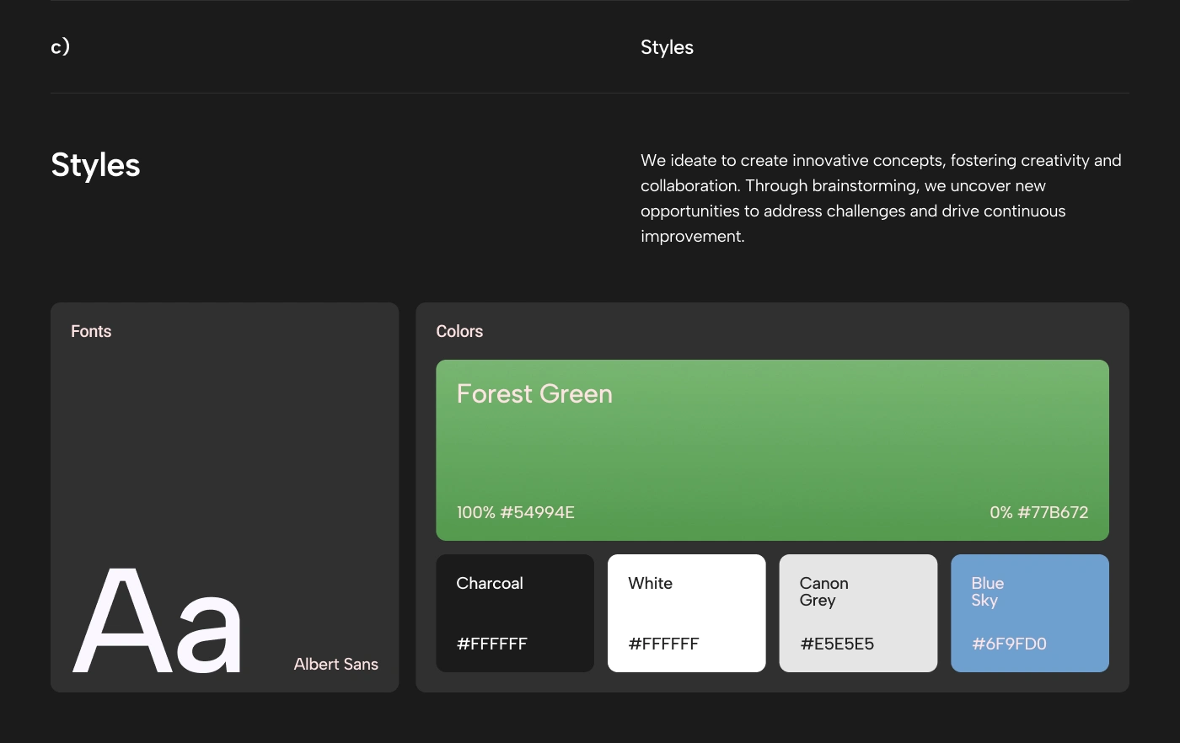The width and height of the screenshot is (1180, 743).
Task: Click the Albert Sans font name
Action: 335,664
